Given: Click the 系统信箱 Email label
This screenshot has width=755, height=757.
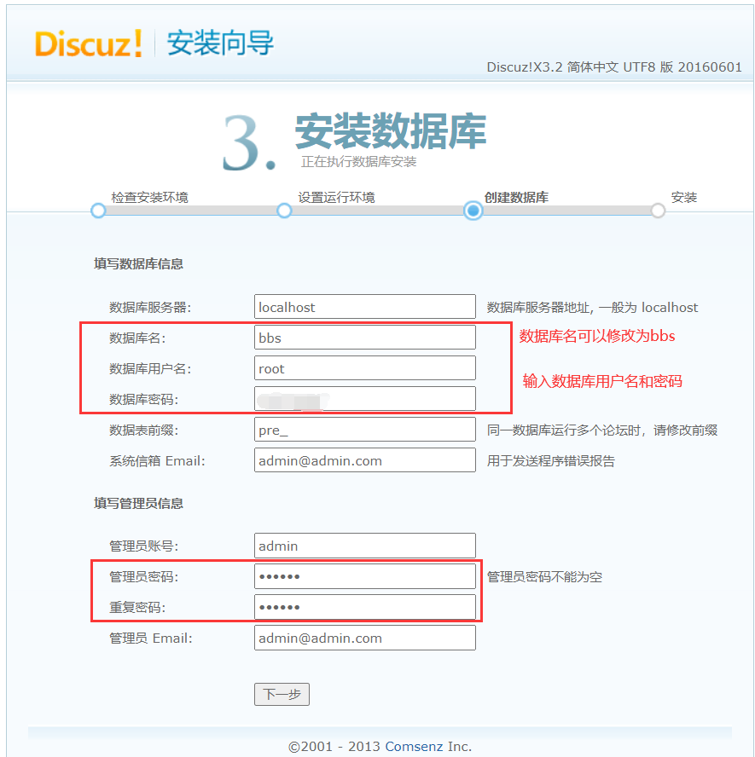Looking at the screenshot, I should tap(157, 461).
